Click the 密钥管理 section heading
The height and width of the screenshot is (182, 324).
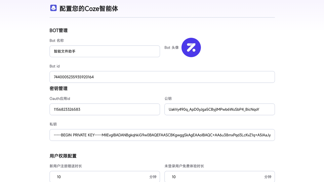(58, 88)
